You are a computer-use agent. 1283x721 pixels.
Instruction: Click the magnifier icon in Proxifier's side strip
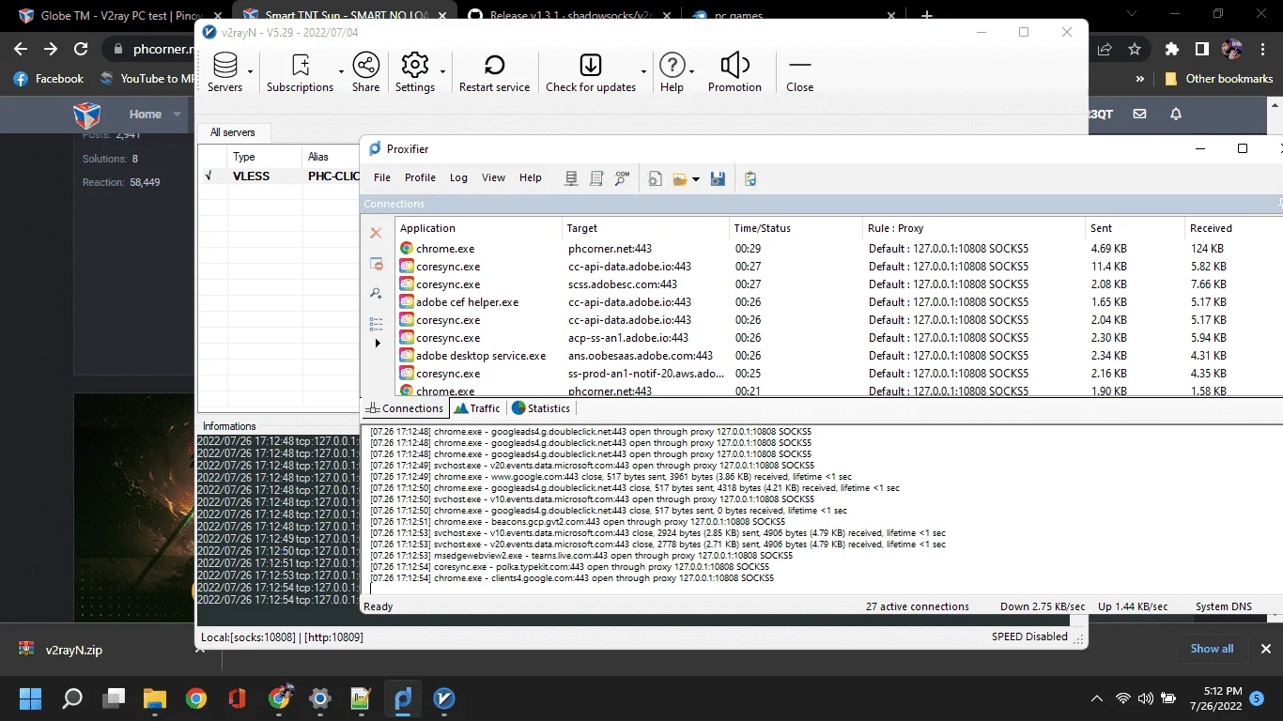(376, 294)
